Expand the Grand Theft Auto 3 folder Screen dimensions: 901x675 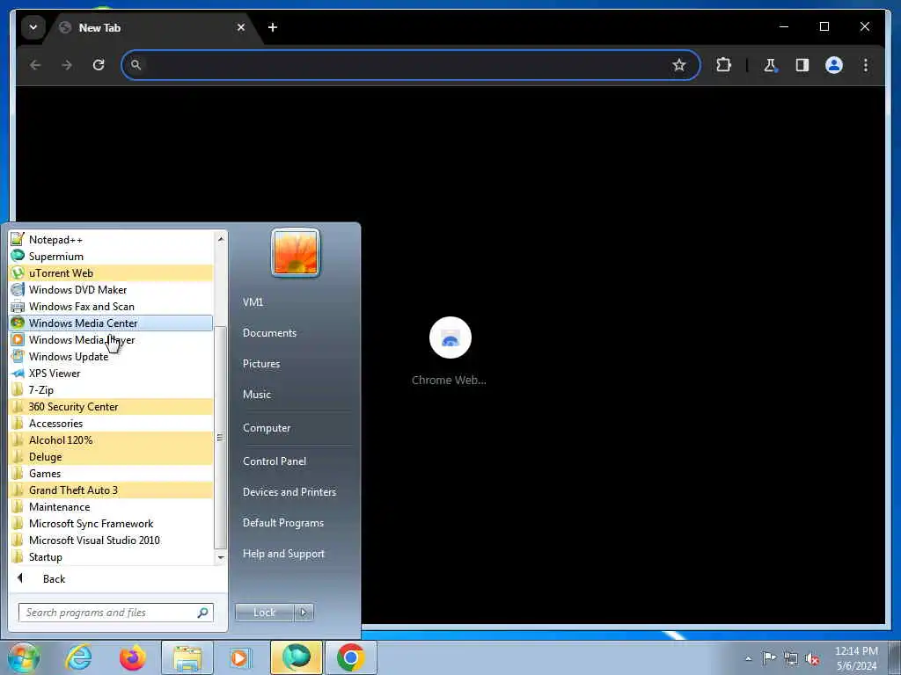(111, 490)
